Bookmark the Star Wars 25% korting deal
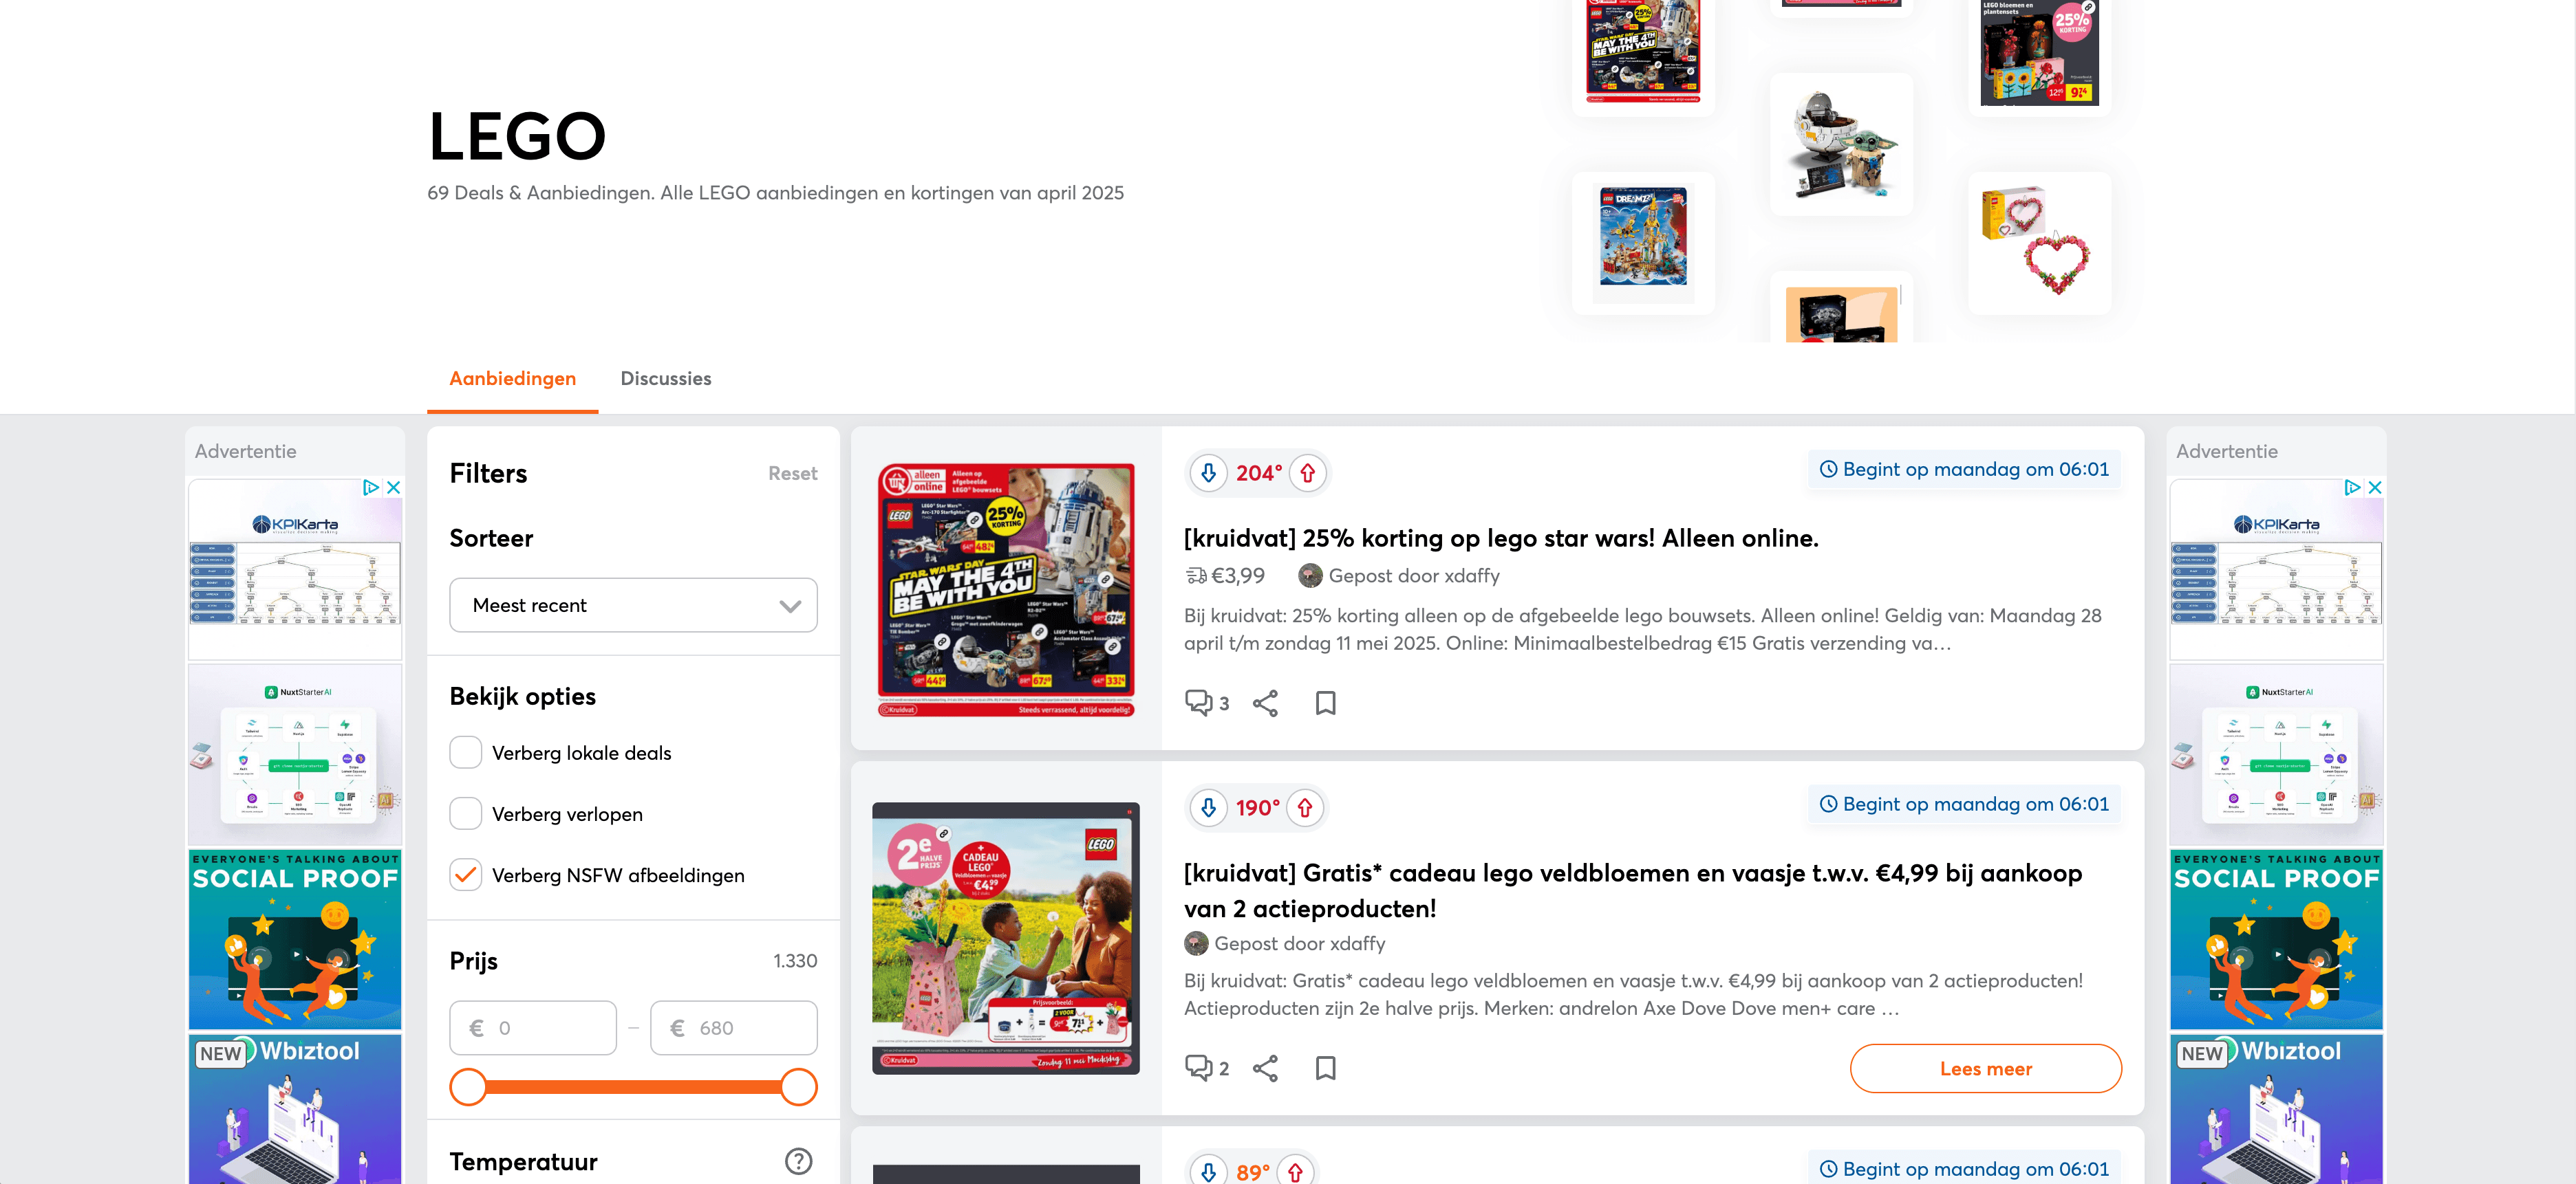2576x1184 pixels. click(1325, 703)
